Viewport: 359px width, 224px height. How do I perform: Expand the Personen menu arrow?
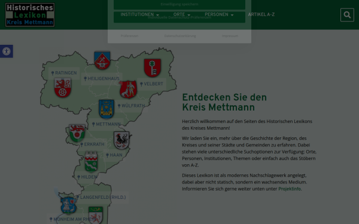click(x=232, y=15)
